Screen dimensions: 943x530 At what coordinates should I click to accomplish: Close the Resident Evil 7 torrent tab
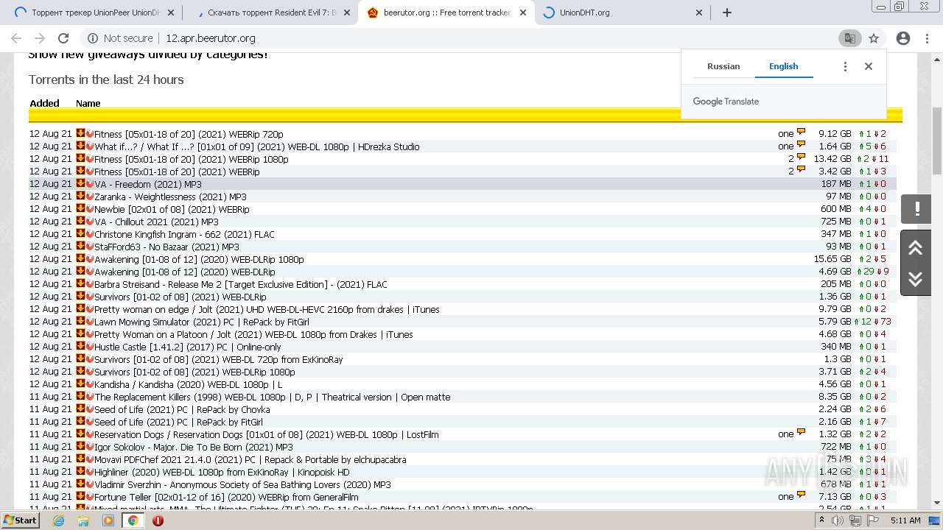click(x=346, y=13)
